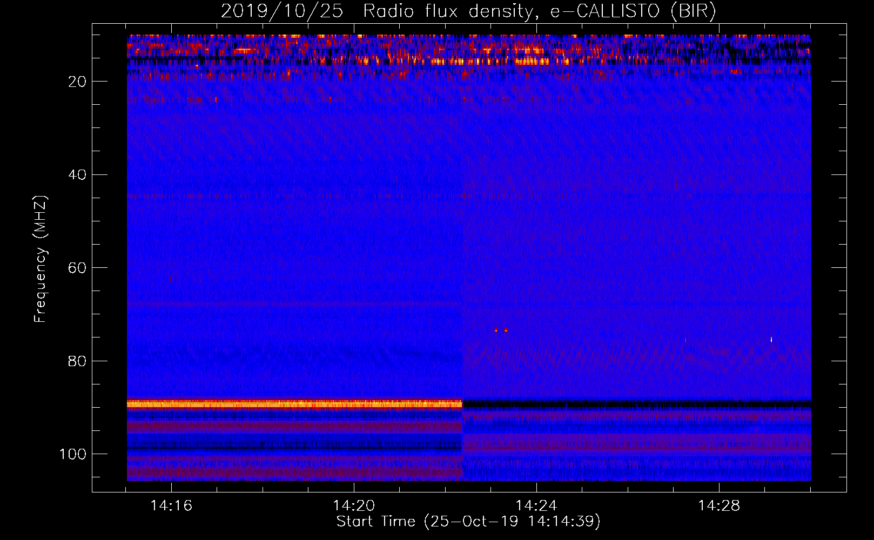Click the bright yellow emission band near 90 MHz
The height and width of the screenshot is (540, 874).
[295, 404]
